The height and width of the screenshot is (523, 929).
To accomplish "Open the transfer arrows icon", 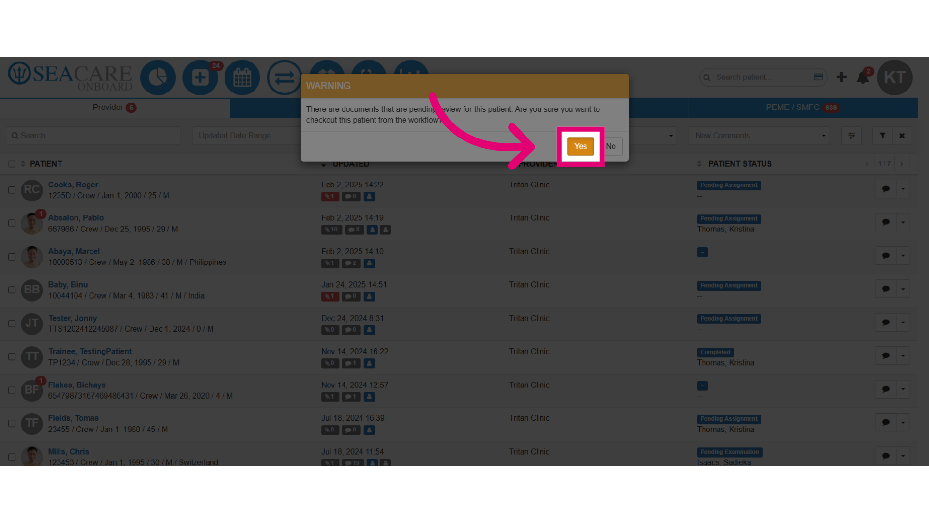I will [284, 77].
